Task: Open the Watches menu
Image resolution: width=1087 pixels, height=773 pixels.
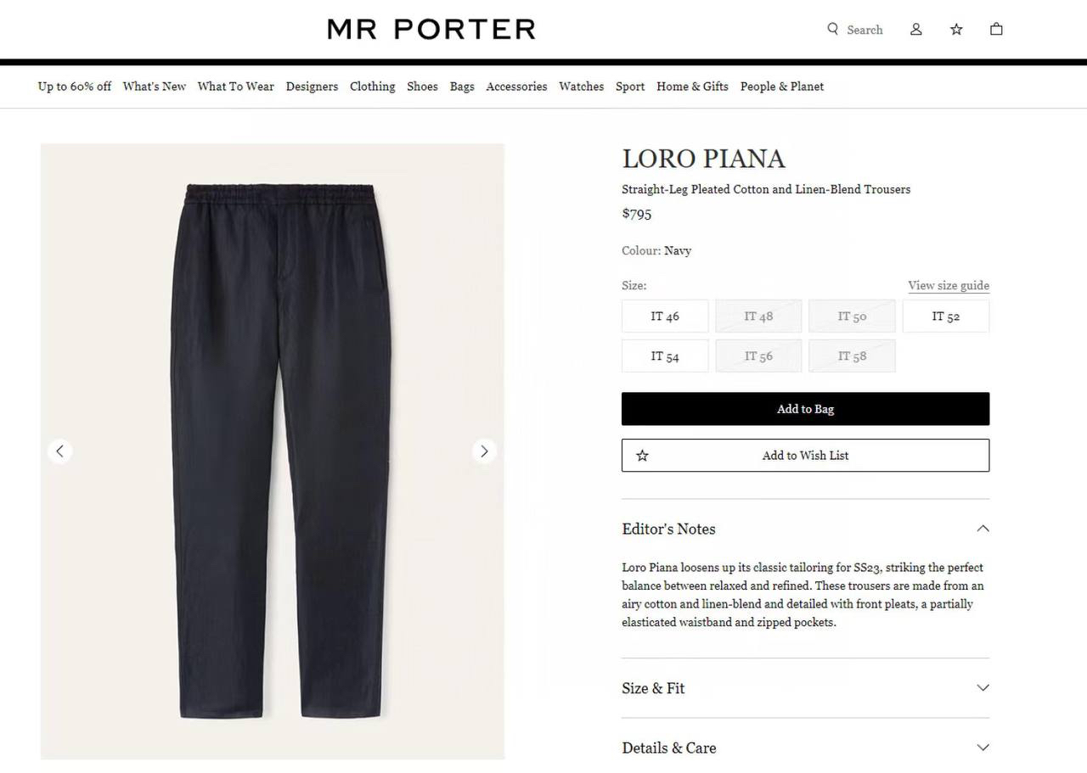Action: pos(581,87)
